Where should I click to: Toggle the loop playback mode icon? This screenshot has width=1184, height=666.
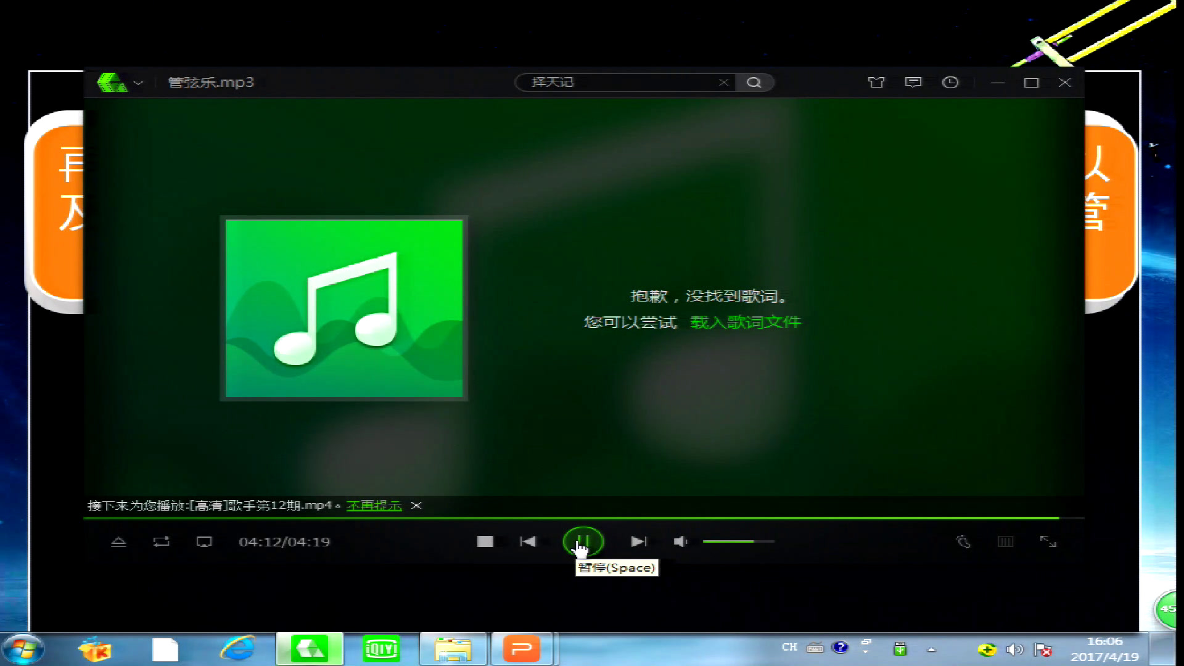coord(161,541)
